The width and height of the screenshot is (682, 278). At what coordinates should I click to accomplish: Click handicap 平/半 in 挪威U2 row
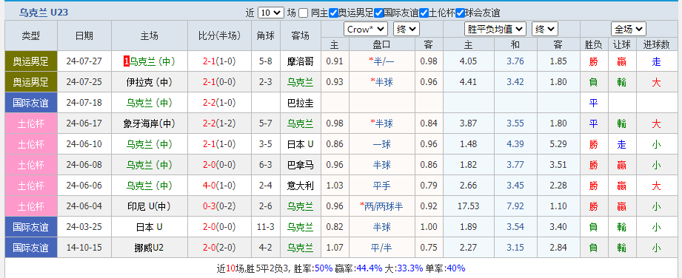(x=381, y=248)
